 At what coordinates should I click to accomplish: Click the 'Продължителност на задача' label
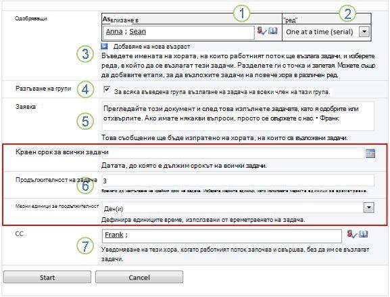pos(56,180)
